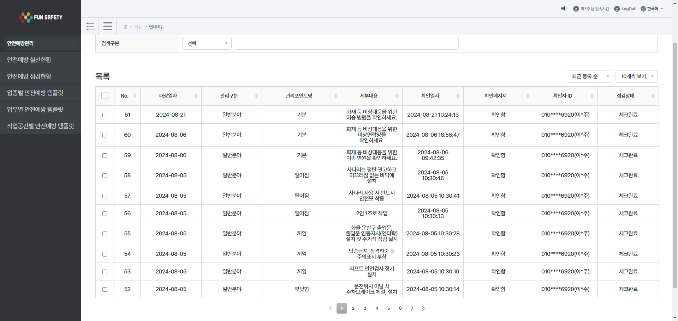Click 사다리 사용 시 반드시 안전모 착용

tap(372, 196)
